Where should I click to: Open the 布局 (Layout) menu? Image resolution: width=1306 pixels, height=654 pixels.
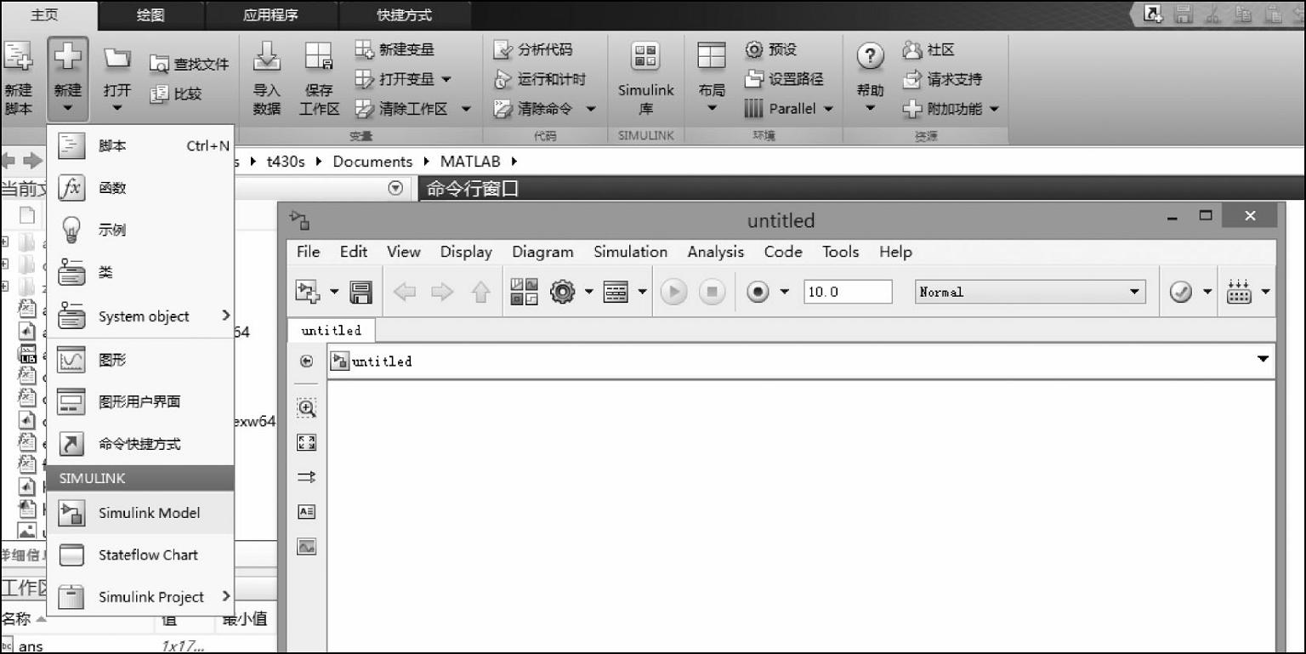pos(712,78)
